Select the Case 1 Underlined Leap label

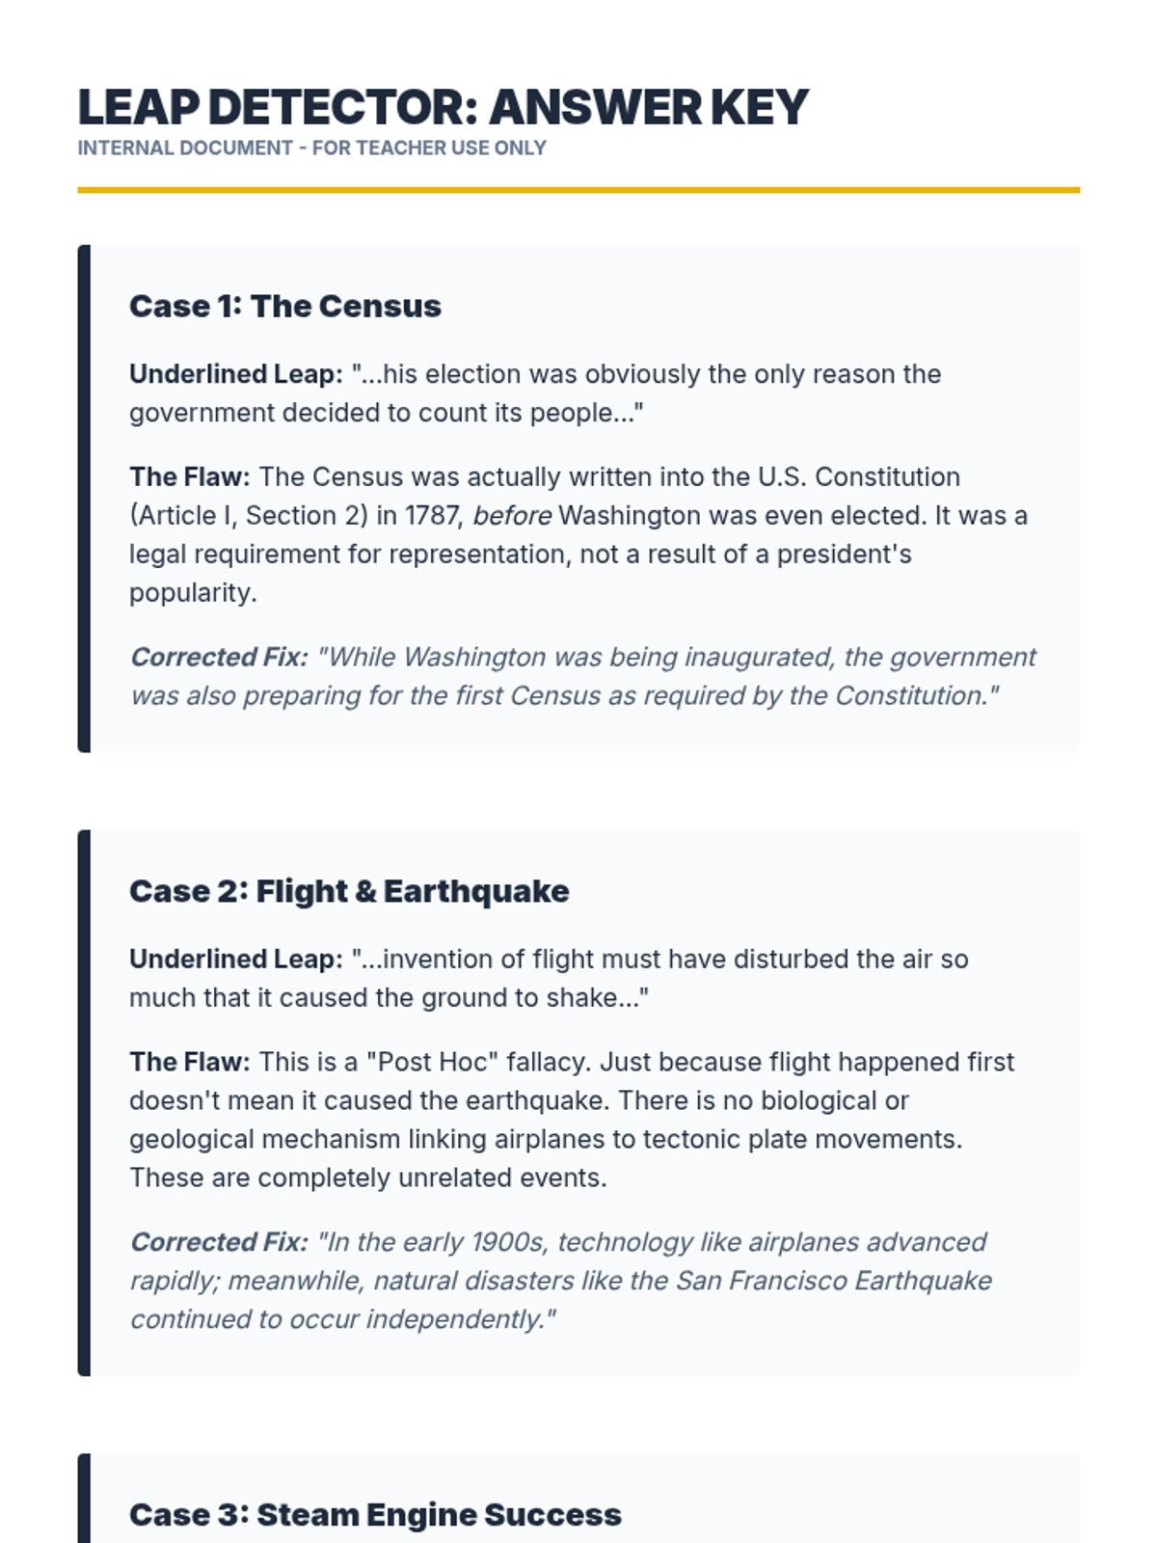click(236, 374)
